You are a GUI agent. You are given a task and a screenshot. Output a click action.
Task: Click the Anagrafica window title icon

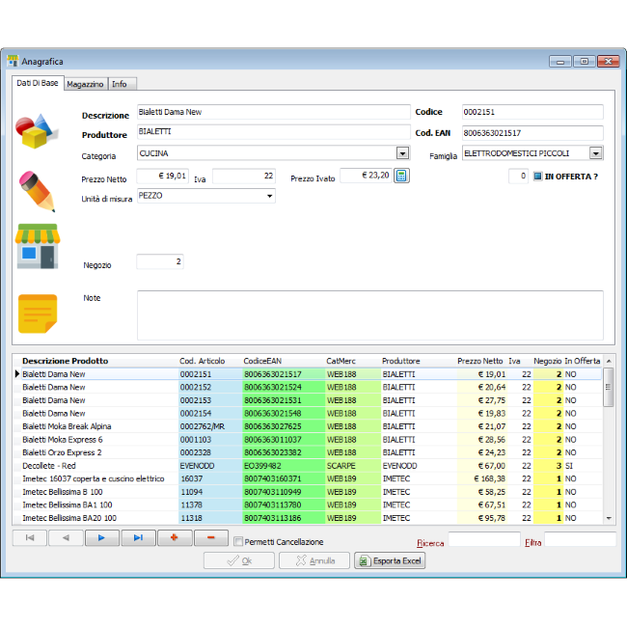(13, 61)
